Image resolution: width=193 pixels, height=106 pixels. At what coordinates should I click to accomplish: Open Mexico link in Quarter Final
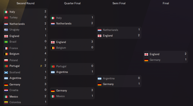pos(60,96)
